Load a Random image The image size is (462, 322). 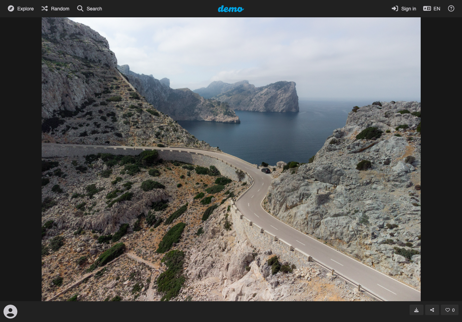coord(56,9)
